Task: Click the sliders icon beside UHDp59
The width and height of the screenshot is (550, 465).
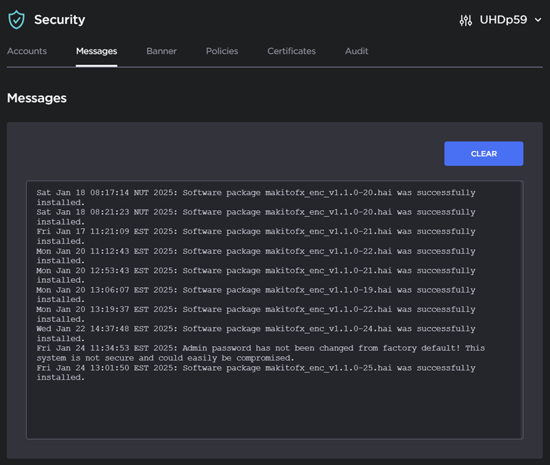Action: click(x=465, y=20)
